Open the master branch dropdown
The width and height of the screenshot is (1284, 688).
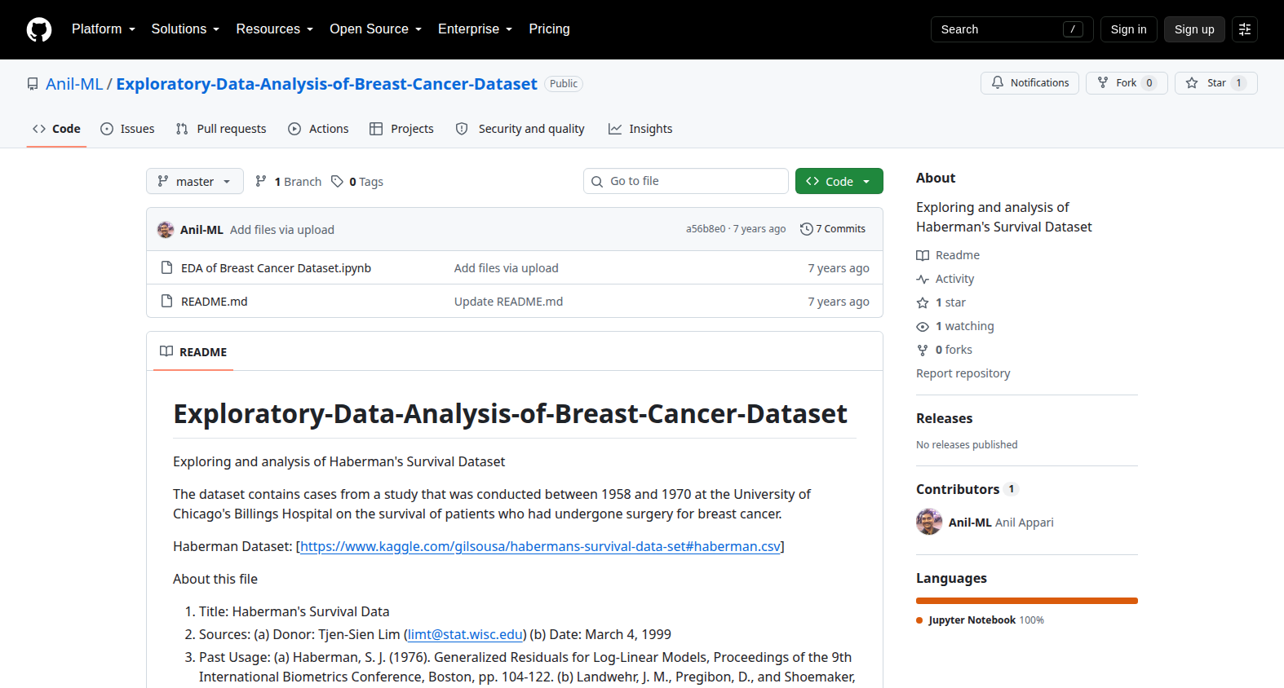pos(195,181)
